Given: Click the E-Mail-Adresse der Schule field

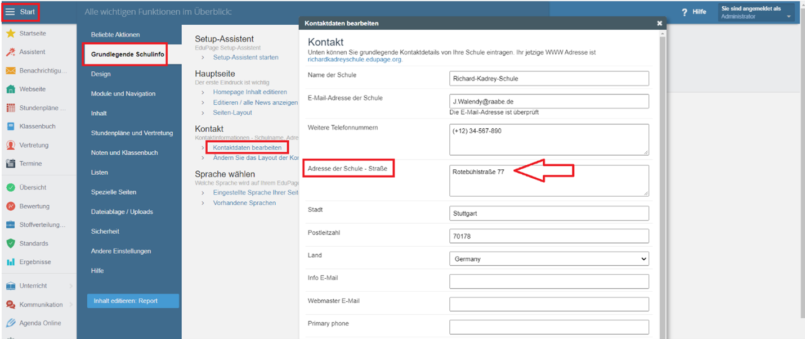Looking at the screenshot, I should coord(549,101).
